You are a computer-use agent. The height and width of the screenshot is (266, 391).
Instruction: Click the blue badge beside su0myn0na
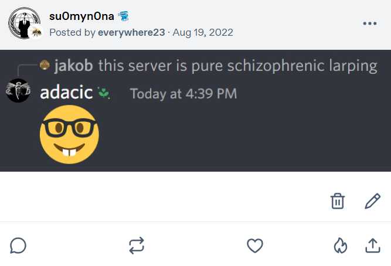(x=124, y=16)
